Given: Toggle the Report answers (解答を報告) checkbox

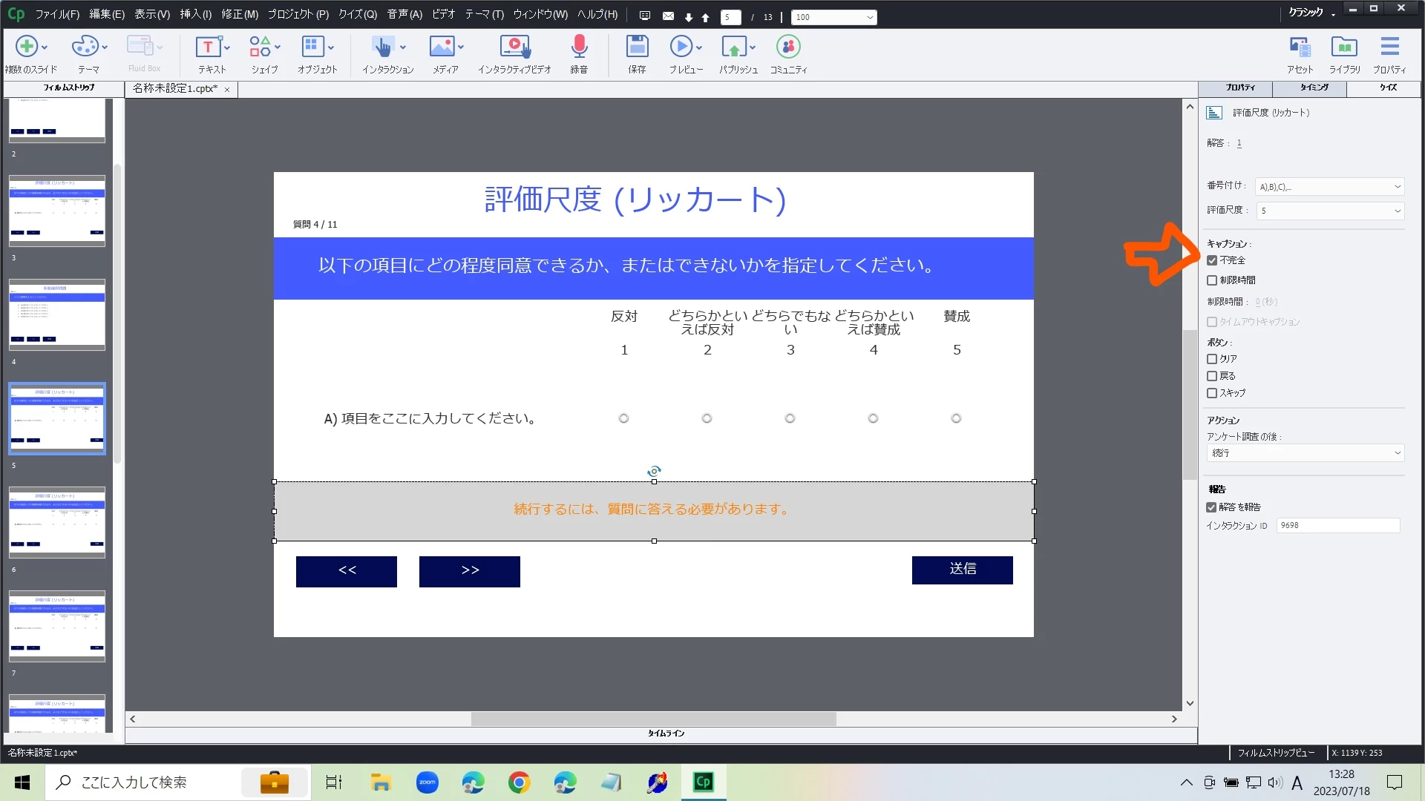Looking at the screenshot, I should coord(1212,507).
